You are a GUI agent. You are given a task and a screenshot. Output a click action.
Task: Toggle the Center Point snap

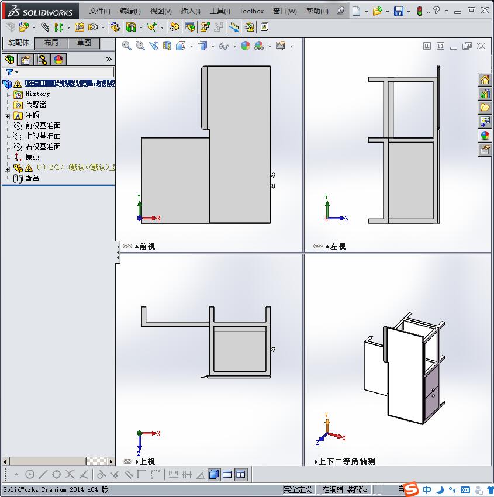(x=29, y=474)
